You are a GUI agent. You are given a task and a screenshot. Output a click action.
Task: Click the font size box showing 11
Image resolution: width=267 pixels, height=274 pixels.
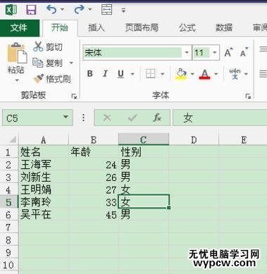201,53
